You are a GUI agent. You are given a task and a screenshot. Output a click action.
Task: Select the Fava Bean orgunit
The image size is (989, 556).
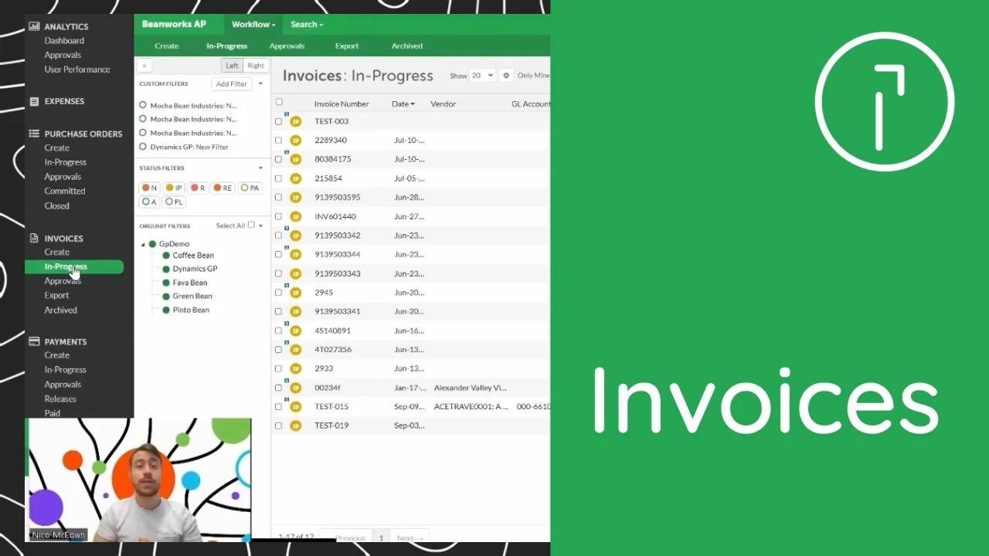tap(190, 283)
